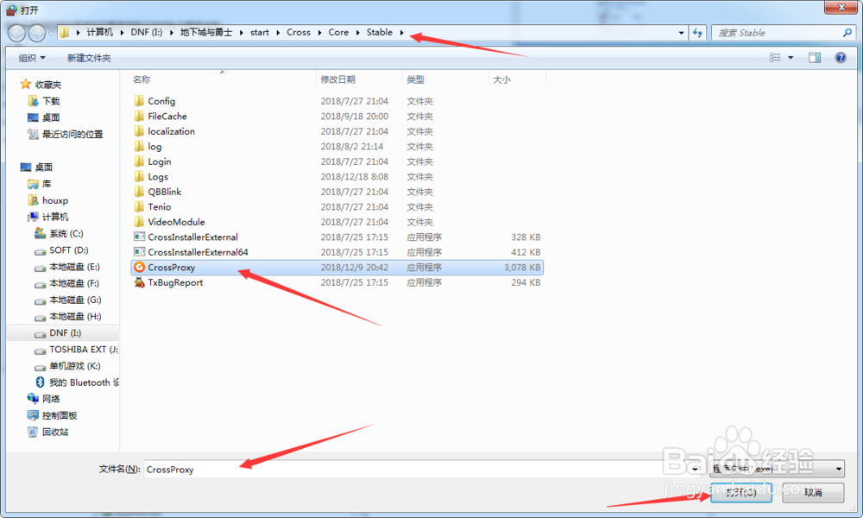The image size is (863, 518).
Task: Select the CrossProxy application icon
Action: click(139, 268)
